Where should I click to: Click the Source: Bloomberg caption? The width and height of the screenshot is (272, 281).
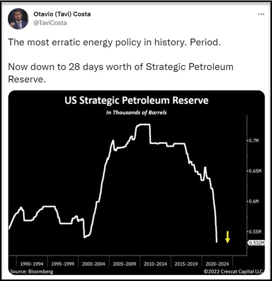click(x=32, y=272)
